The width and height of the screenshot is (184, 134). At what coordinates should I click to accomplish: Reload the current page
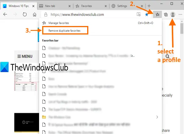pos(25,14)
